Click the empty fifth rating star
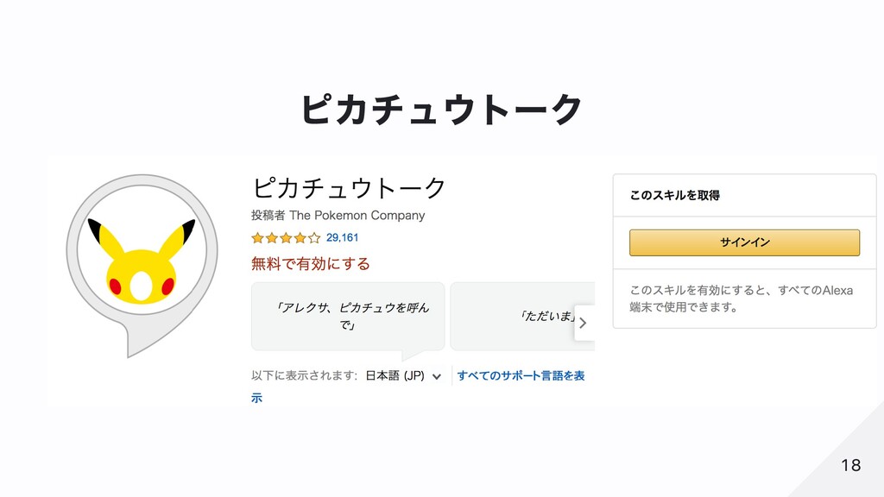This screenshot has height=497, width=884. click(314, 237)
